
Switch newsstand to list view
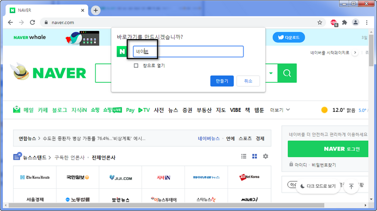pos(244,156)
